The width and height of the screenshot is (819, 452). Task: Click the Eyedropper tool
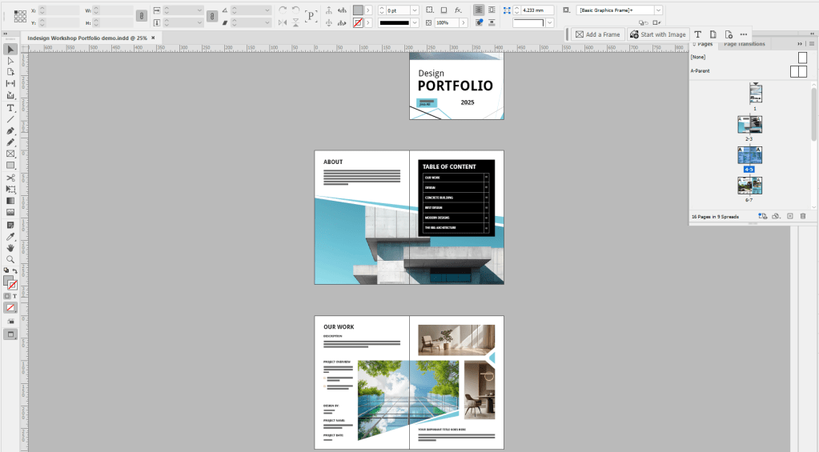coord(10,237)
